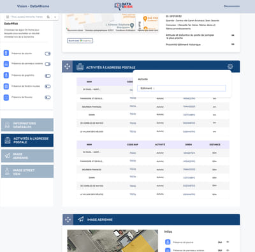Screen dimensions: 255x252
Task: Click the Image Aérienne panel title
Action: click(100, 219)
